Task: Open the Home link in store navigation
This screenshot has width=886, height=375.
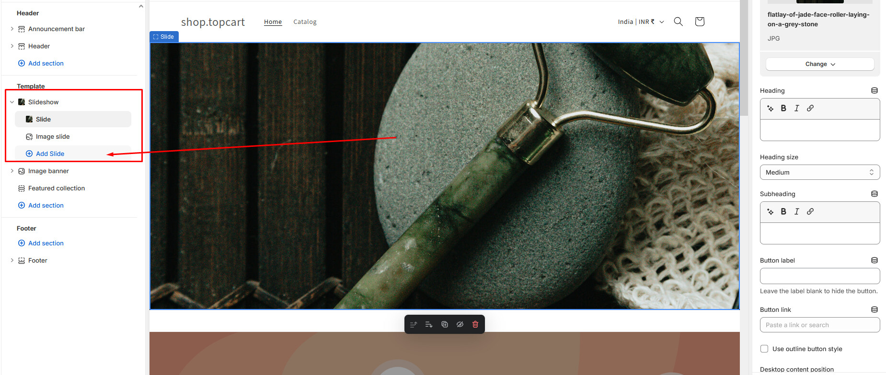Action: [x=273, y=22]
